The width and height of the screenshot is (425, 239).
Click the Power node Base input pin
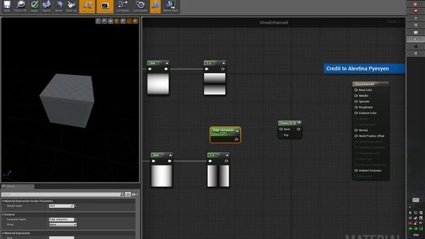point(281,129)
